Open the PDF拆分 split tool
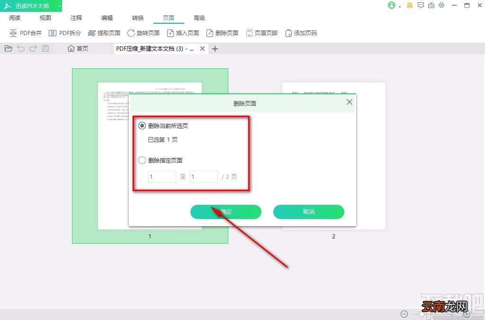 click(x=64, y=33)
